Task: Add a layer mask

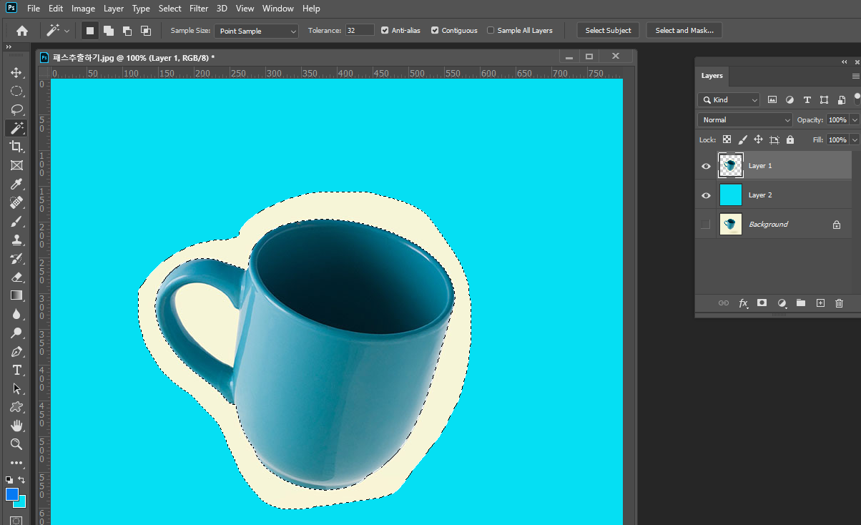Action: [762, 303]
